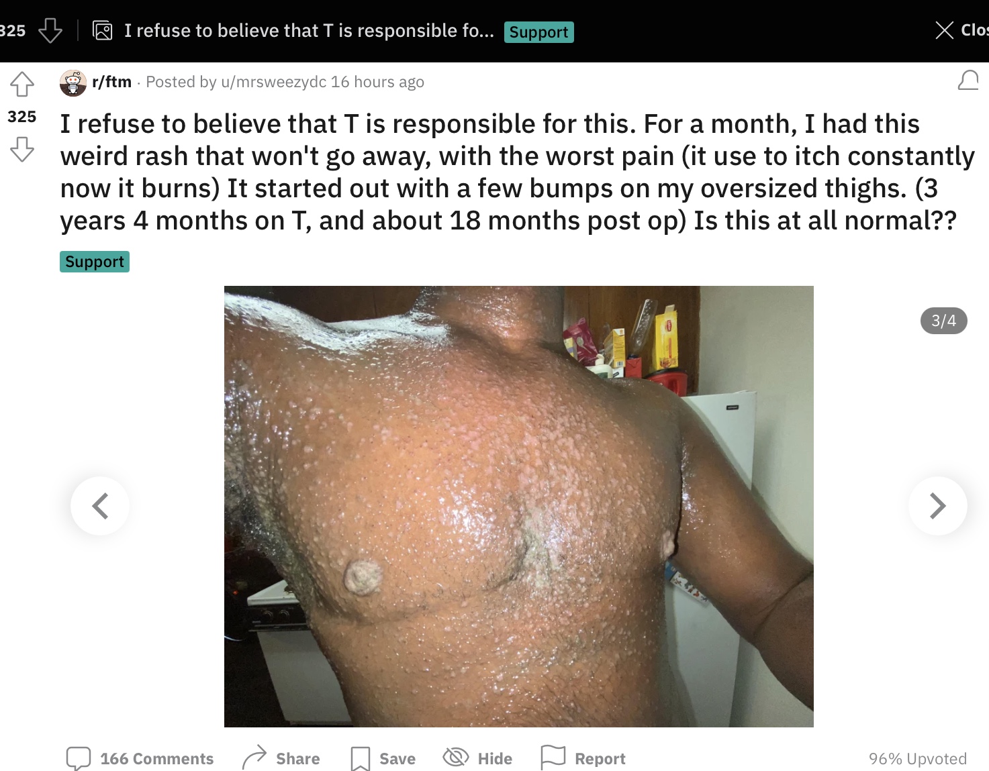Image resolution: width=989 pixels, height=771 pixels.
Task: Show the previous gallery image
Action: point(100,506)
